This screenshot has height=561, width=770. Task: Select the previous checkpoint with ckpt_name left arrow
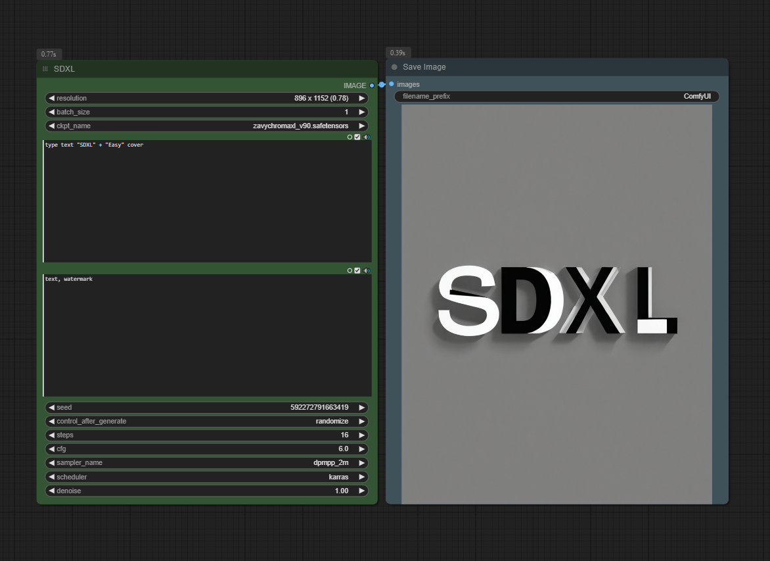(51, 126)
